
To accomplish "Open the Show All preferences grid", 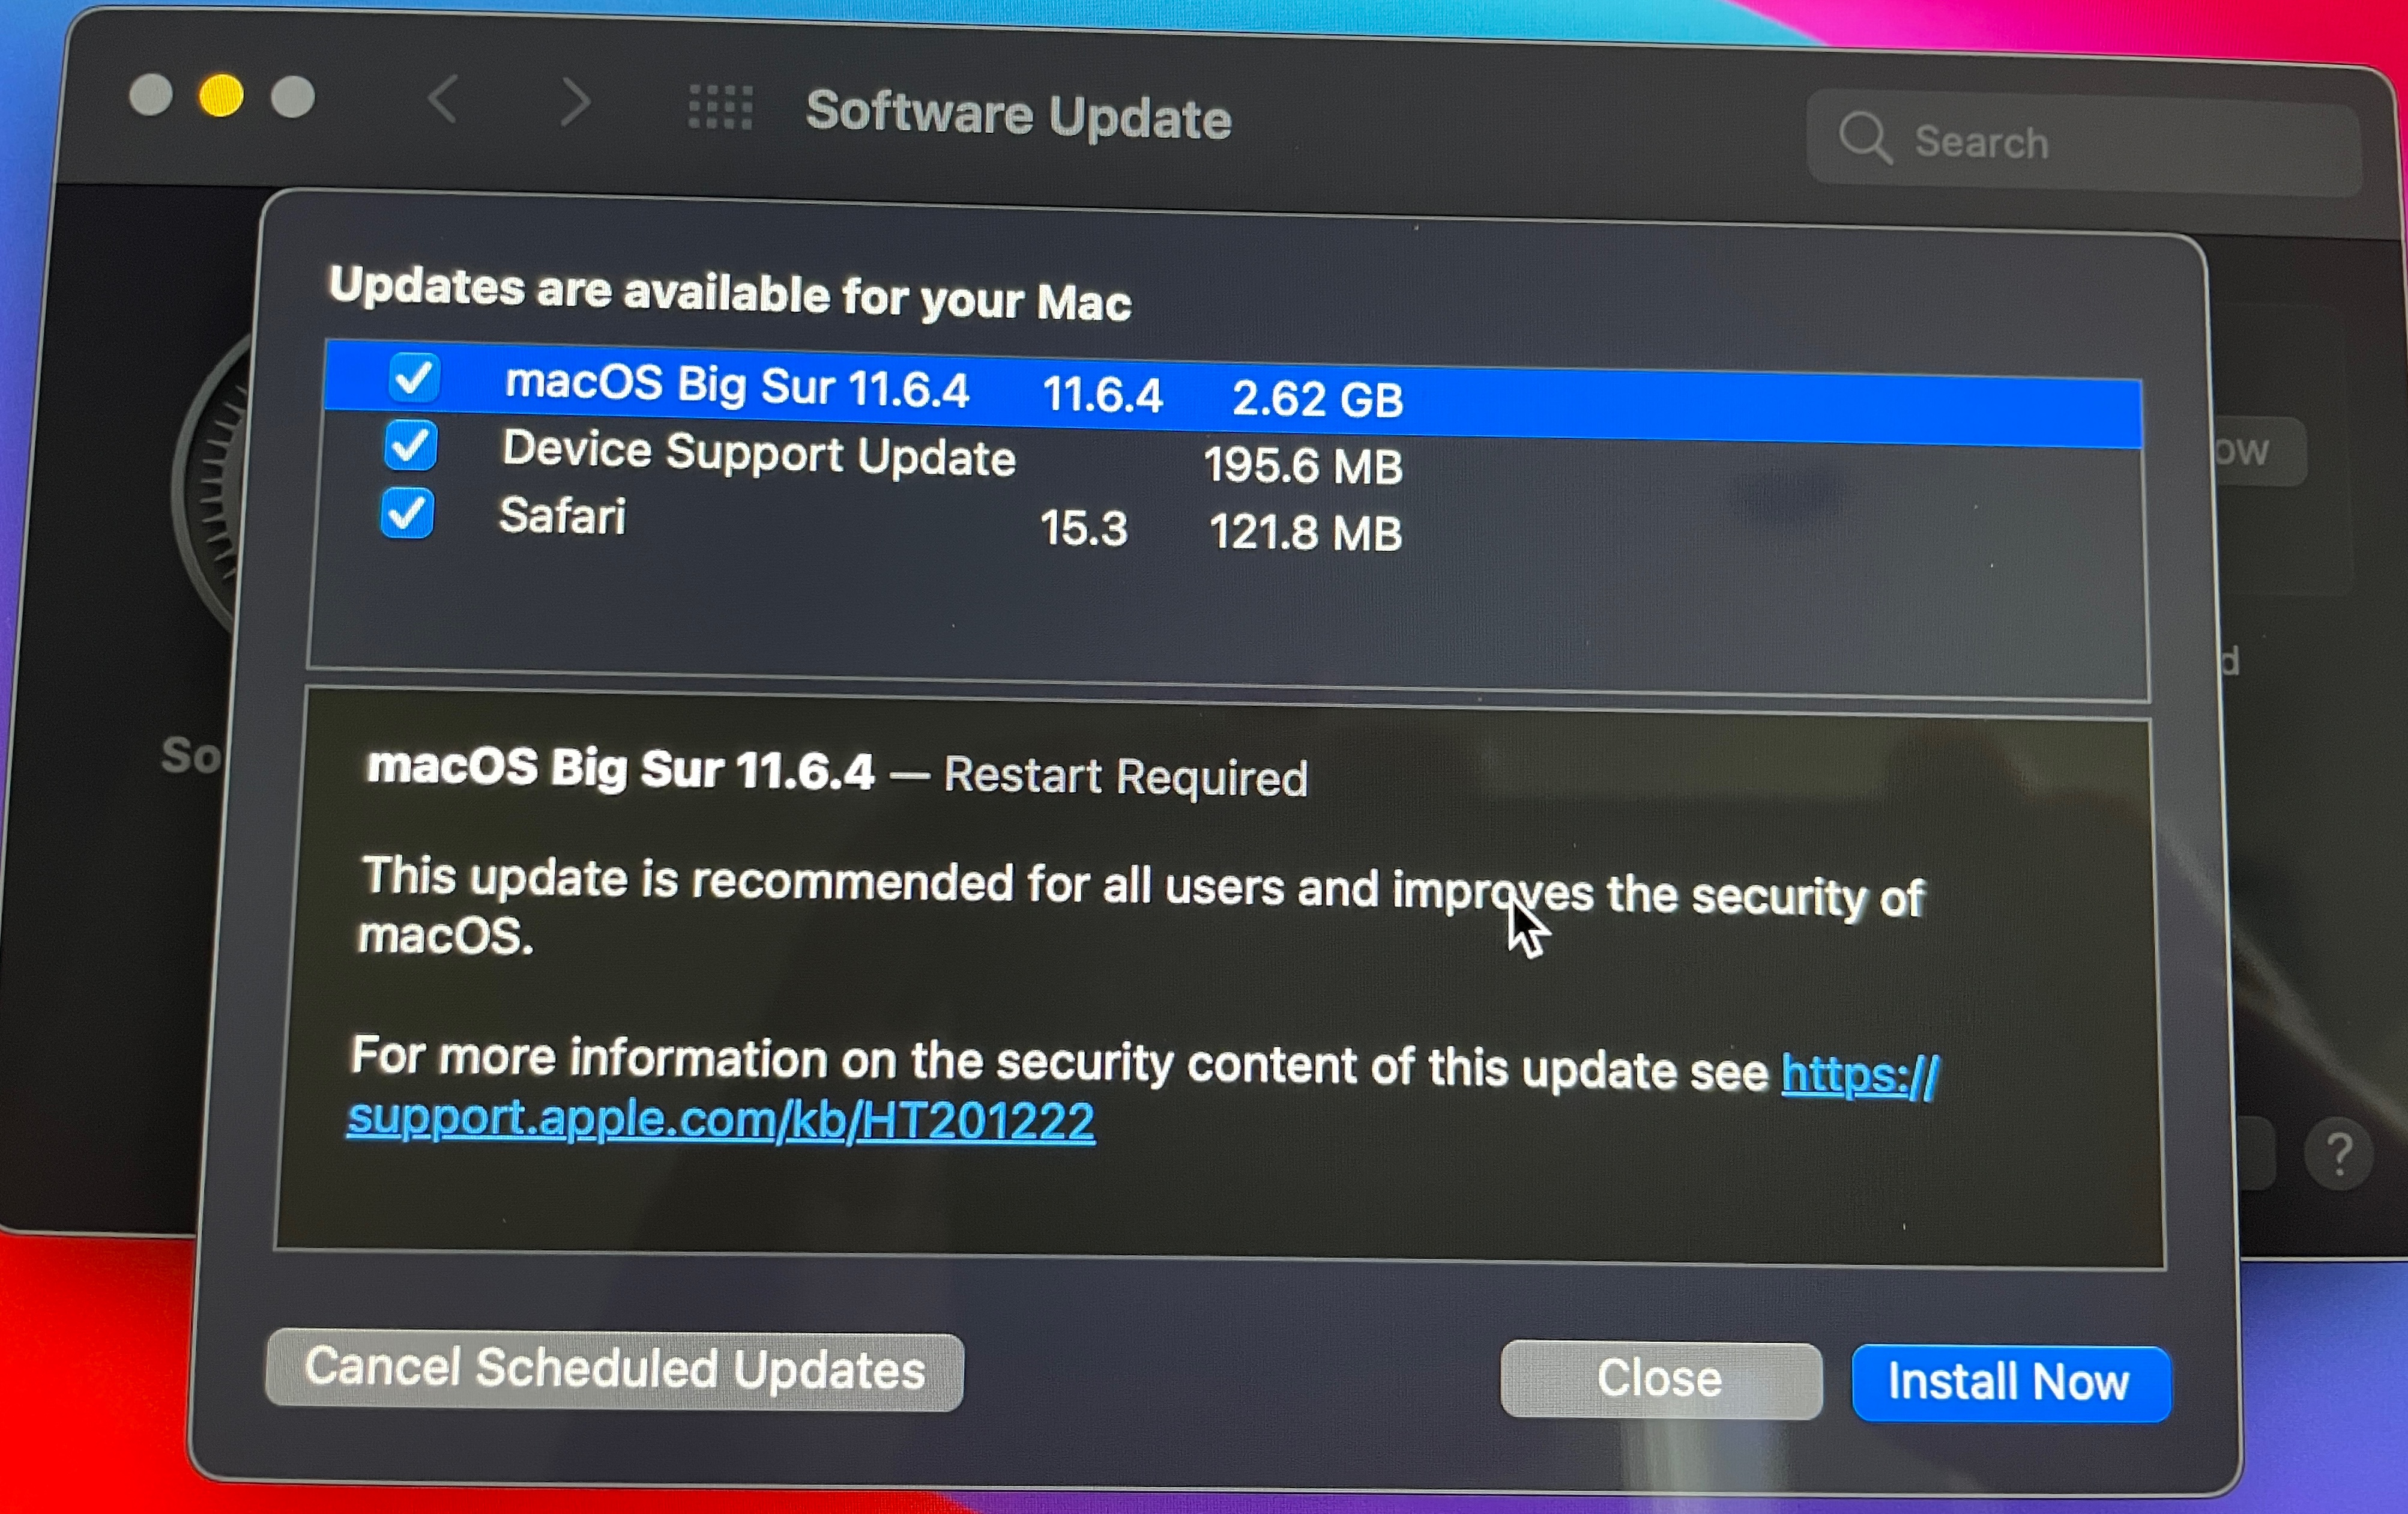I will pyautogui.click(x=720, y=107).
